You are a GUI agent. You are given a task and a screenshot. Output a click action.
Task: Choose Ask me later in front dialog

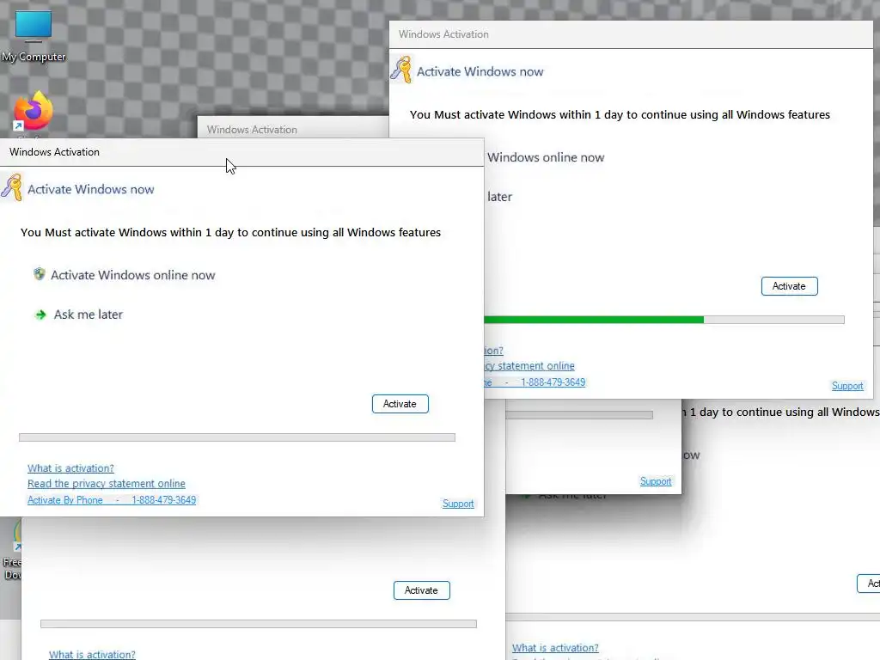coord(89,315)
